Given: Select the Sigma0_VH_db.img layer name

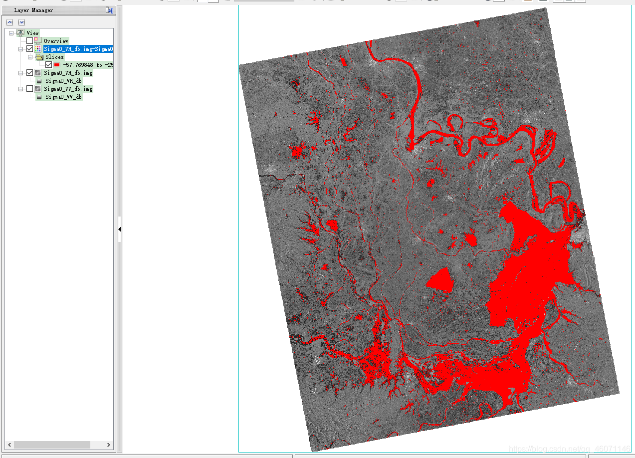Looking at the screenshot, I should click(68, 73).
